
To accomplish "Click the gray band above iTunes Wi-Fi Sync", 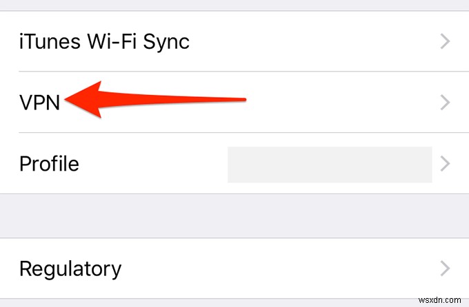I will click(x=234, y=6).
